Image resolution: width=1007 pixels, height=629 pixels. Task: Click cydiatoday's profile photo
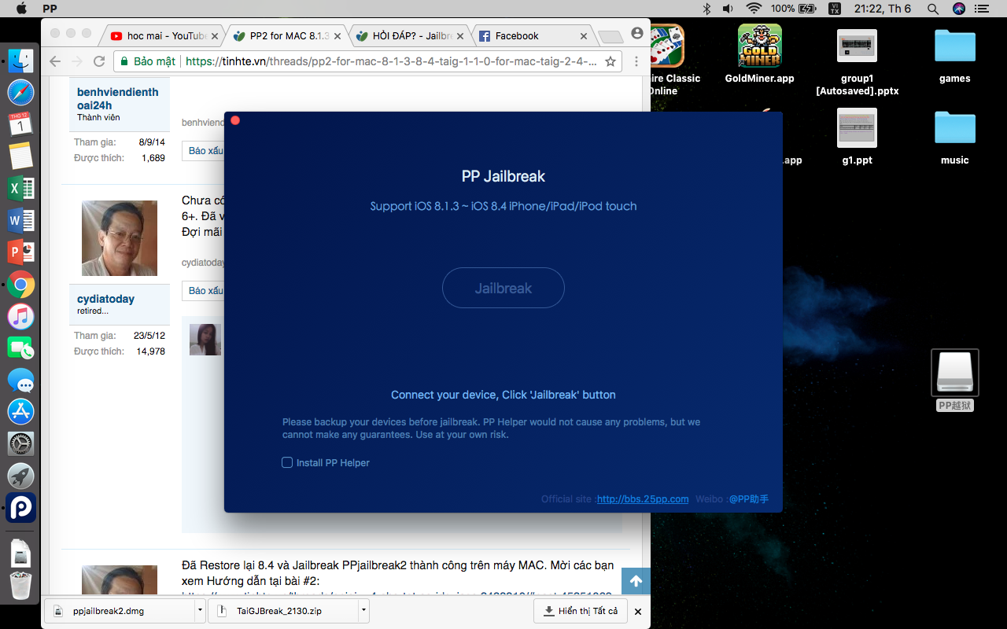(x=120, y=238)
